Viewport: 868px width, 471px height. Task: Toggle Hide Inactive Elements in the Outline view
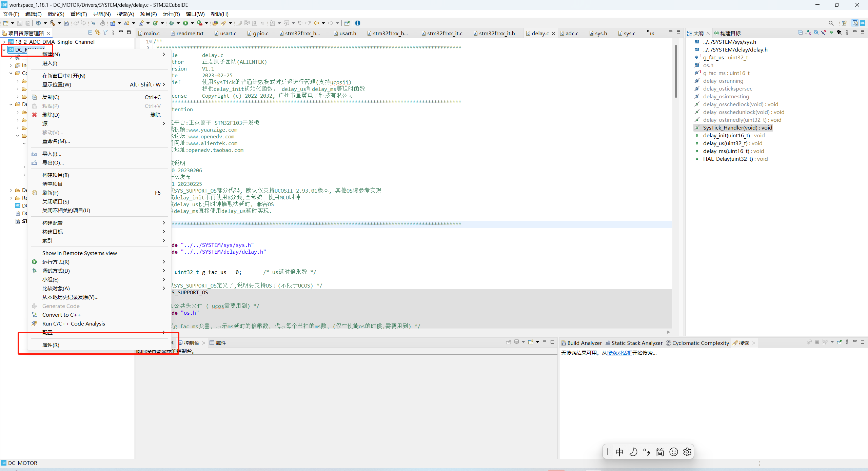click(839, 33)
